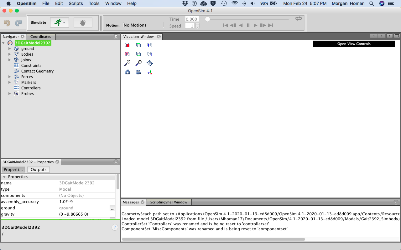Click the Properties panel vertical scrollbar
This screenshot has height=250, width=401.
pos(118,182)
